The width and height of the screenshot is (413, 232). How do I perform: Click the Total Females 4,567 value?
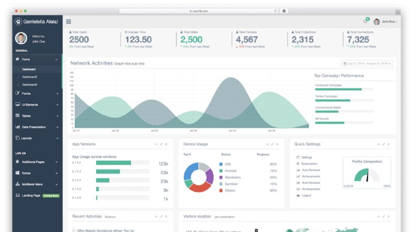pos(247,40)
